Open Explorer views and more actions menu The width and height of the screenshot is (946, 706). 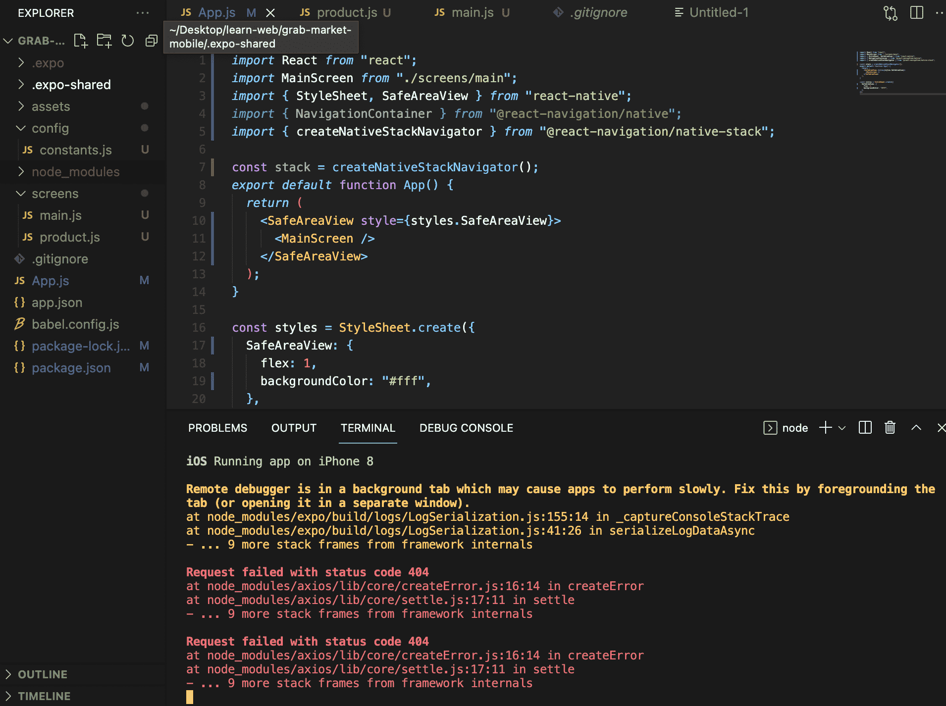143,13
